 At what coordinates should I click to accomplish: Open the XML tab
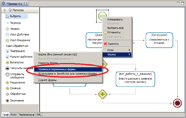[39, 115]
